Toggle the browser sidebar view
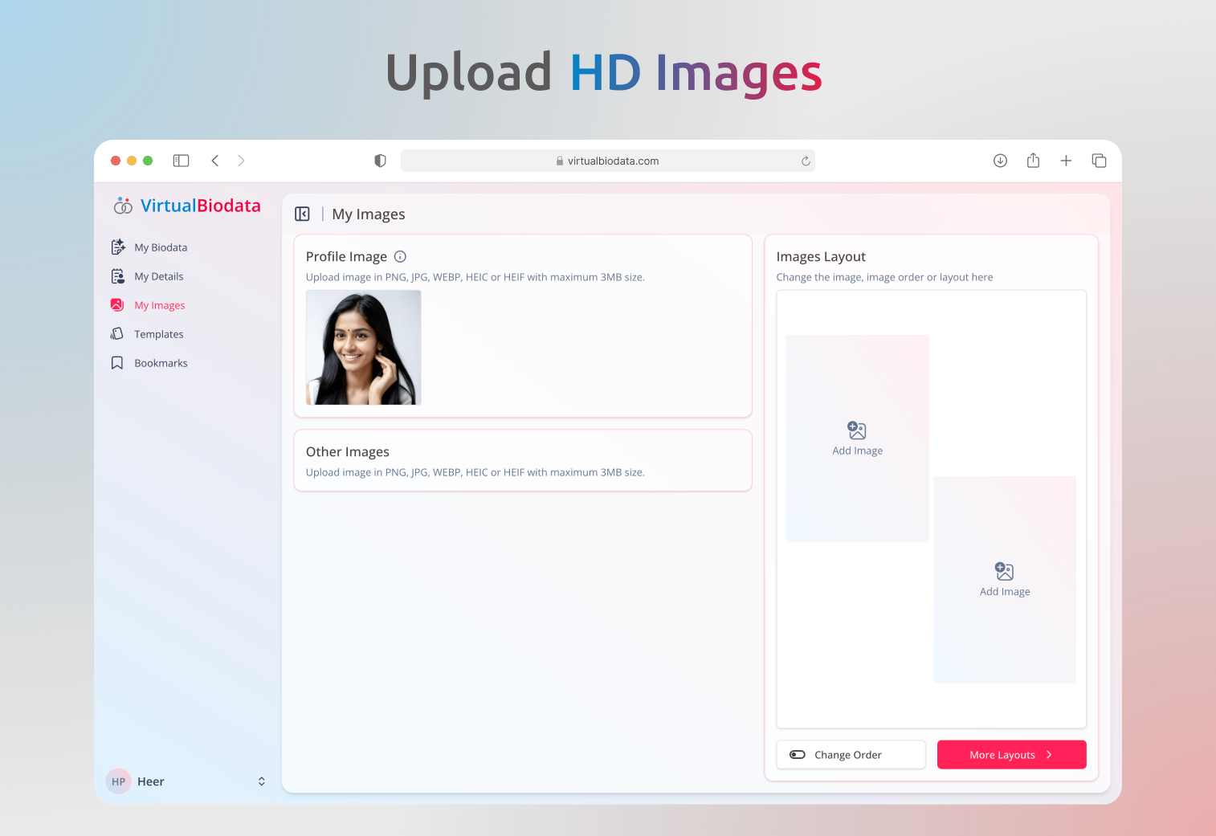Viewport: 1216px width, 836px height. [181, 160]
